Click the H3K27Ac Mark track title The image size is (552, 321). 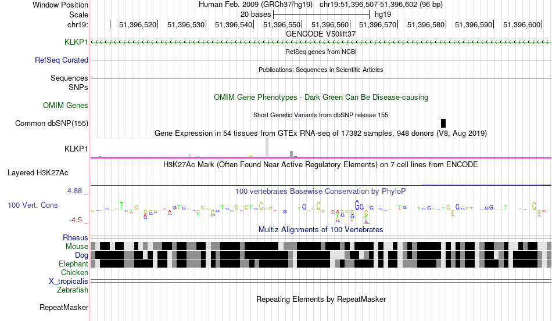tap(321, 165)
